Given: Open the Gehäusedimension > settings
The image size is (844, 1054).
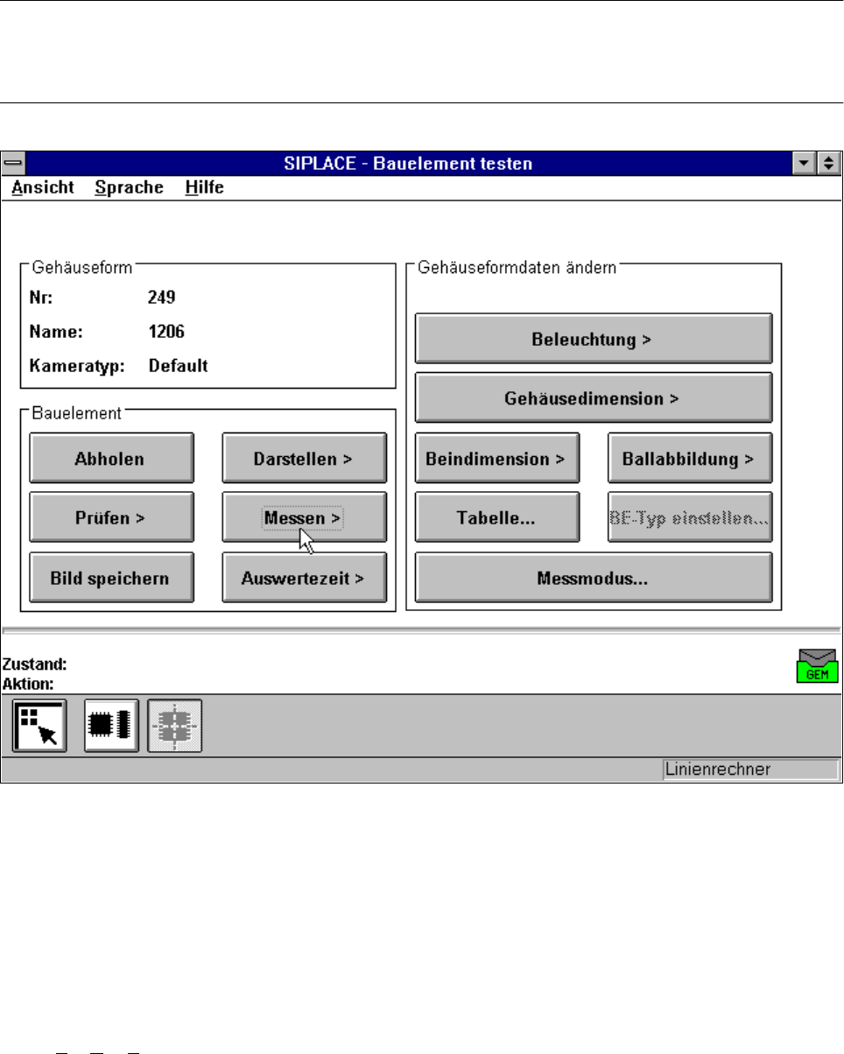Looking at the screenshot, I should pyautogui.click(x=593, y=398).
